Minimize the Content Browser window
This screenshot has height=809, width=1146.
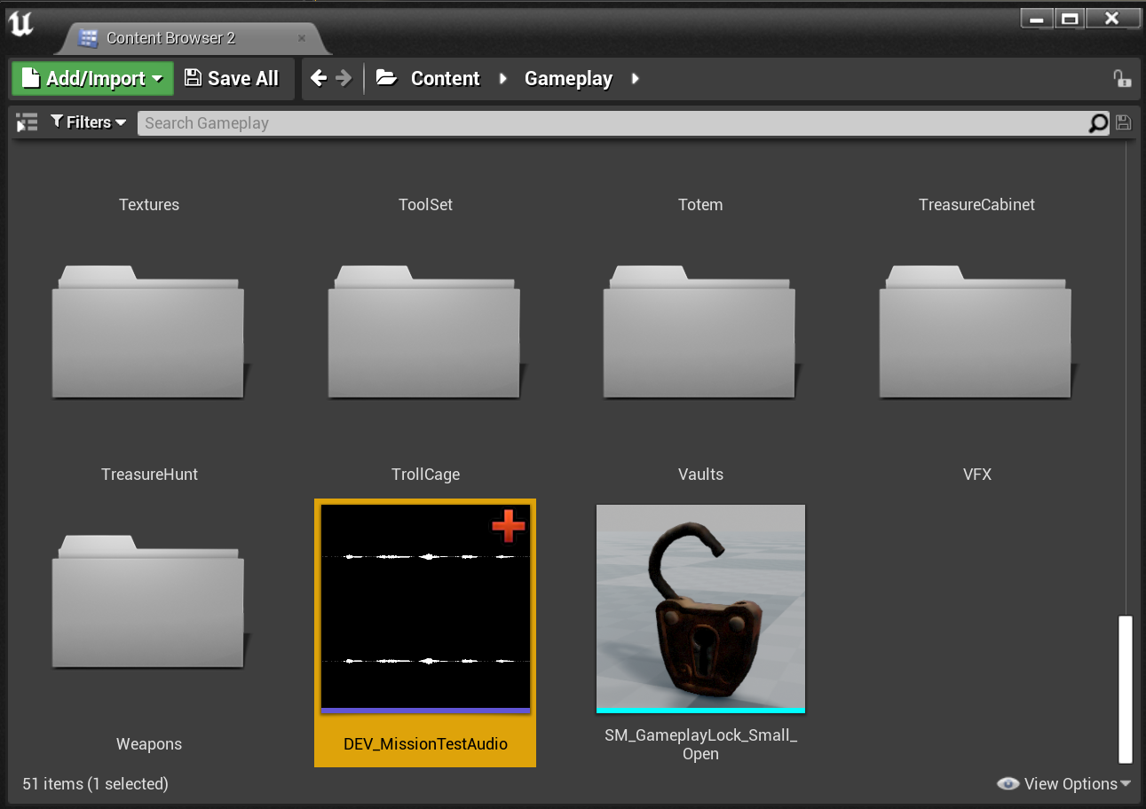coord(1037,18)
